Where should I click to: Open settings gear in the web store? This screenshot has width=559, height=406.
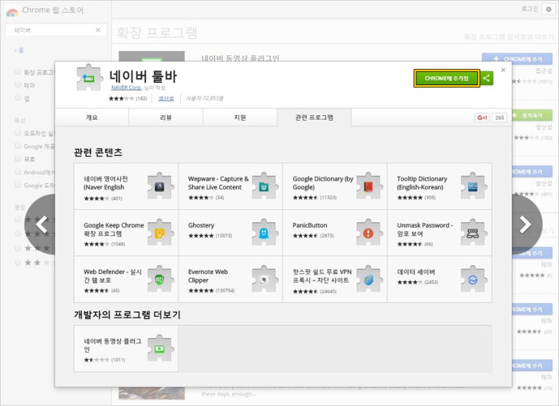click(549, 9)
